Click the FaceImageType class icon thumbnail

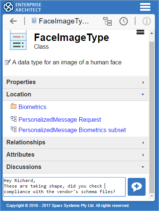tap(18, 40)
